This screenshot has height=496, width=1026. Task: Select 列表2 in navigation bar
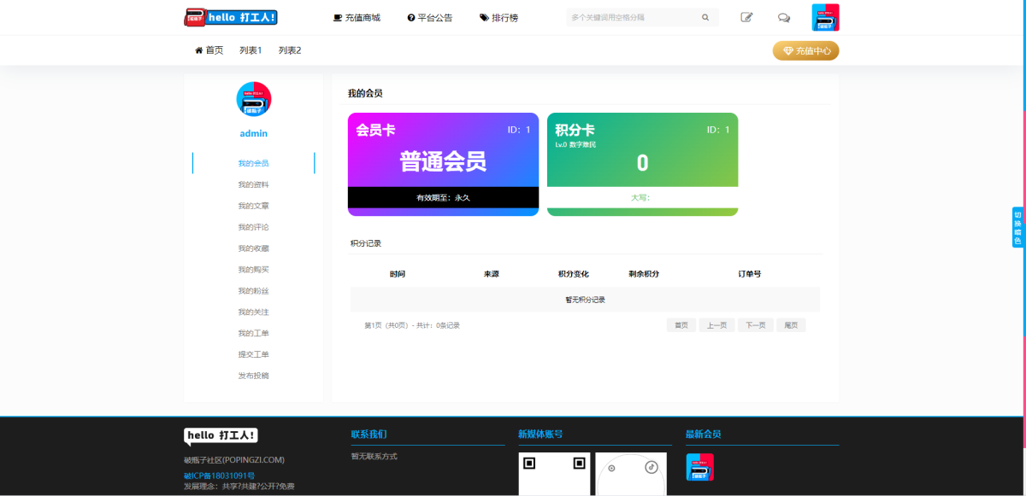(x=290, y=50)
